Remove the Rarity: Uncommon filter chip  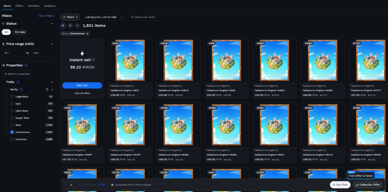(87, 34)
